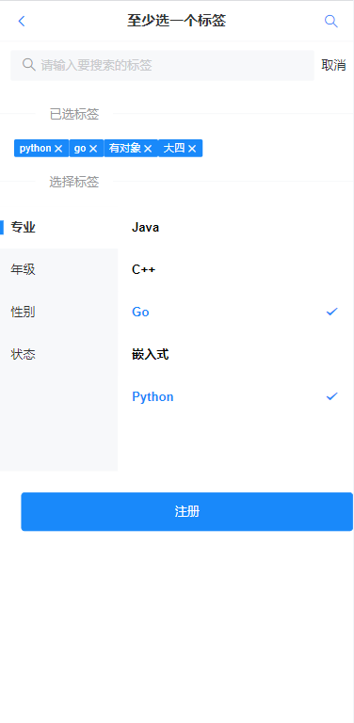
Task: Uncheck the Go checkmark
Action: tap(331, 312)
